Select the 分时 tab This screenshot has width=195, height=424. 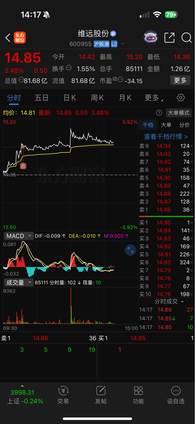click(14, 98)
